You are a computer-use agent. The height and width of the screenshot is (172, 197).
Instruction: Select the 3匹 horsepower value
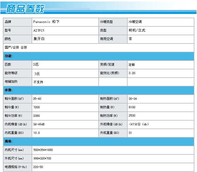click(x=36, y=64)
